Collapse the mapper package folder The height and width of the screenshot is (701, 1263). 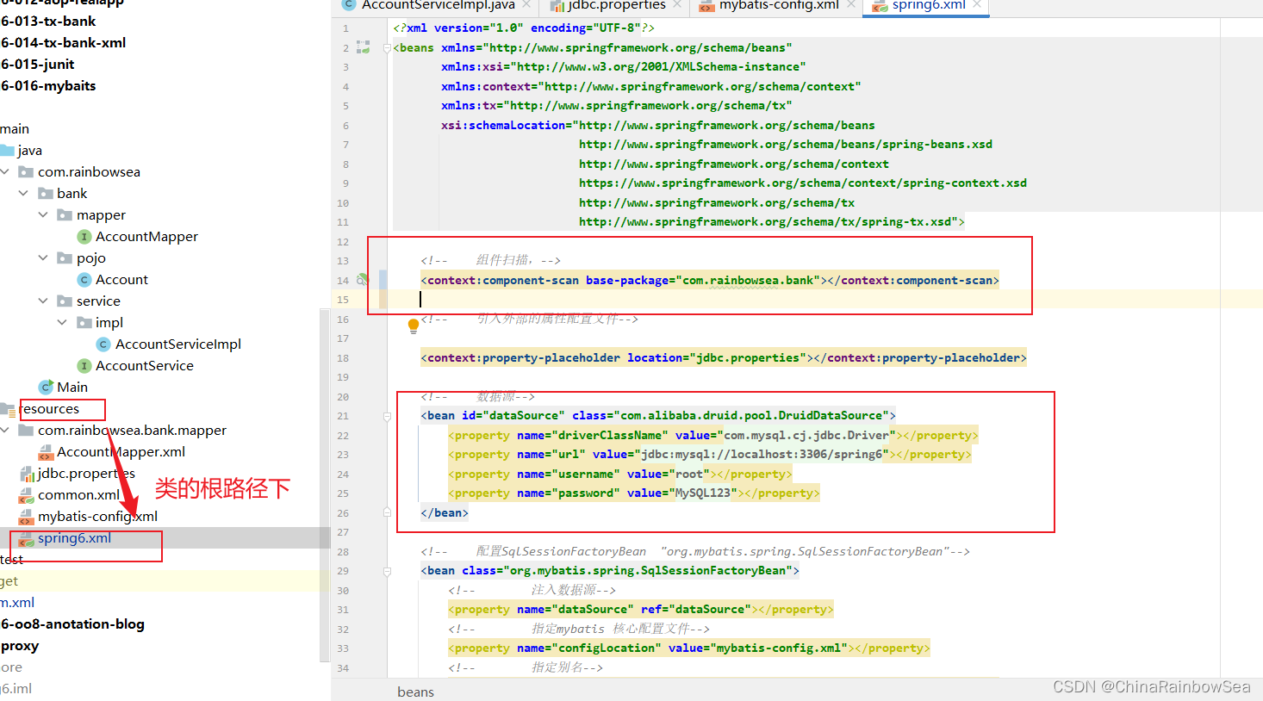(43, 214)
